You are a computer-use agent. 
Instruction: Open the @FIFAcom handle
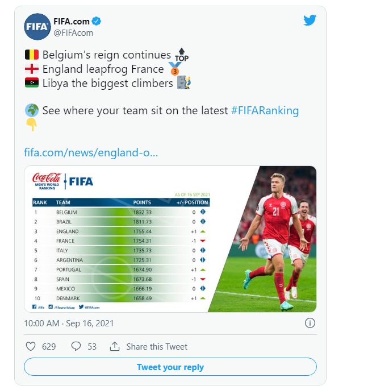click(73, 33)
